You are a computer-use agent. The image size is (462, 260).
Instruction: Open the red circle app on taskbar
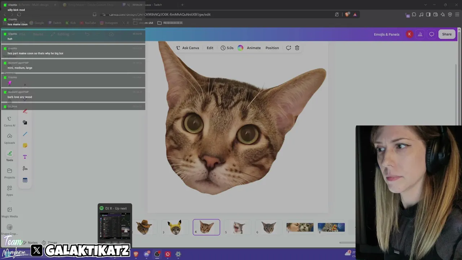(167, 254)
